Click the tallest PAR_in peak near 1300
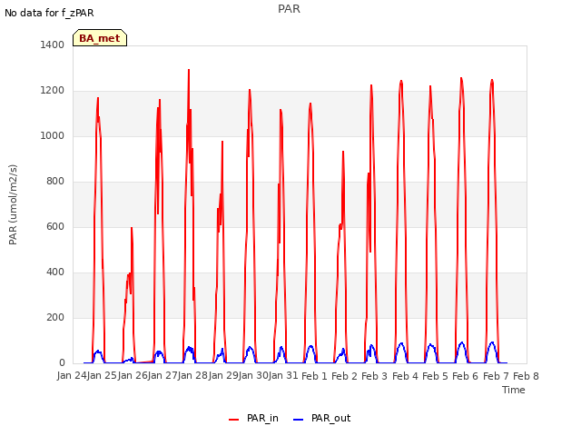The height and width of the screenshot is (436, 581). (x=189, y=70)
